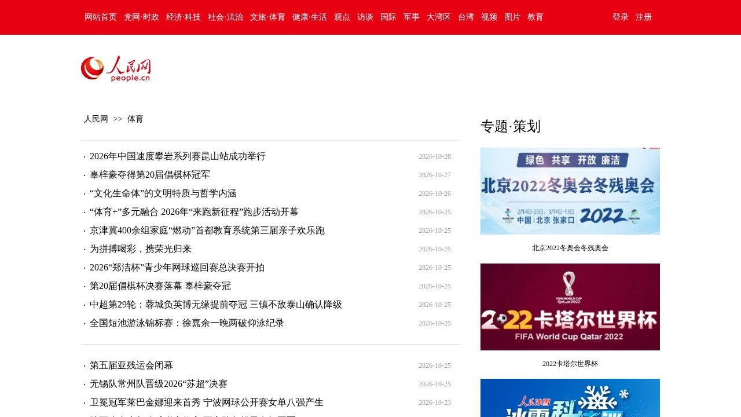Open article 第20届倡棋杯决赛落幕 辜梓豪夺冠

160,286
